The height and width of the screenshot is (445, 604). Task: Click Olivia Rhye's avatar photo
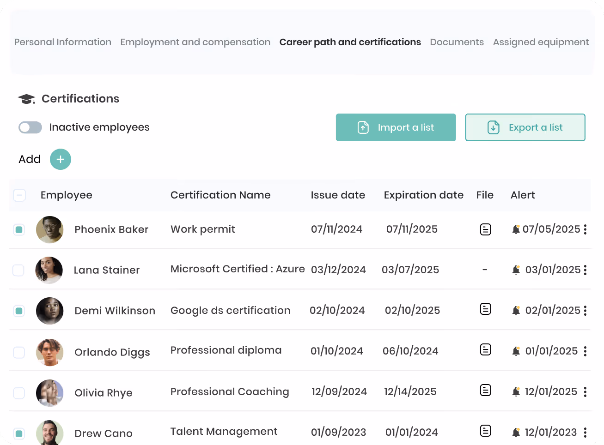pyautogui.click(x=49, y=393)
